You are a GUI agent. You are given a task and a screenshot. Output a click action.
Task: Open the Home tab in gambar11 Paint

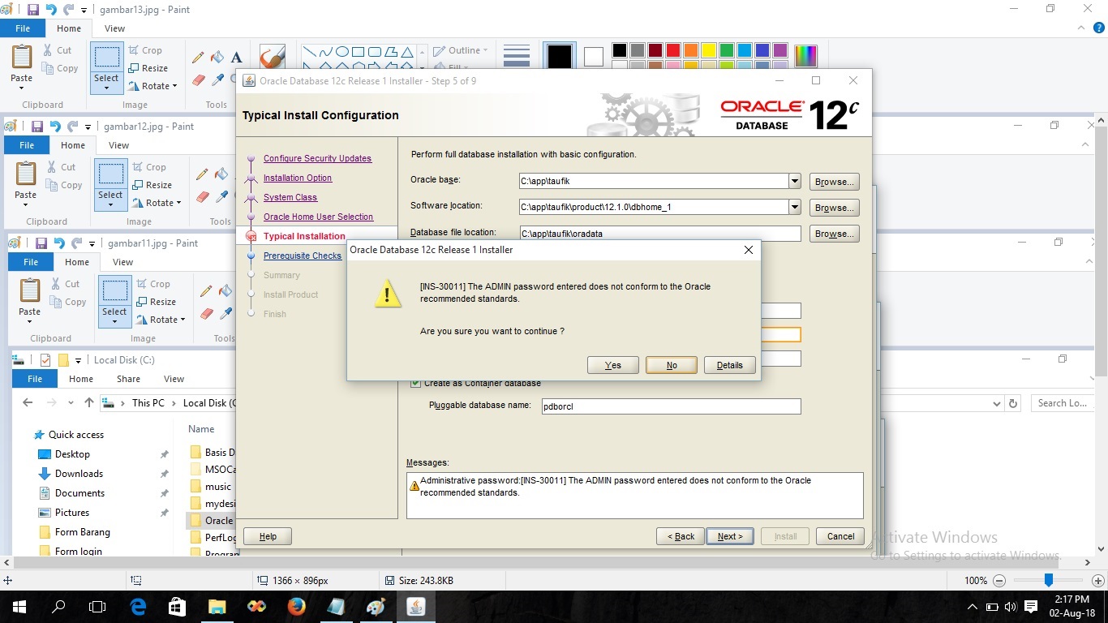pos(77,262)
